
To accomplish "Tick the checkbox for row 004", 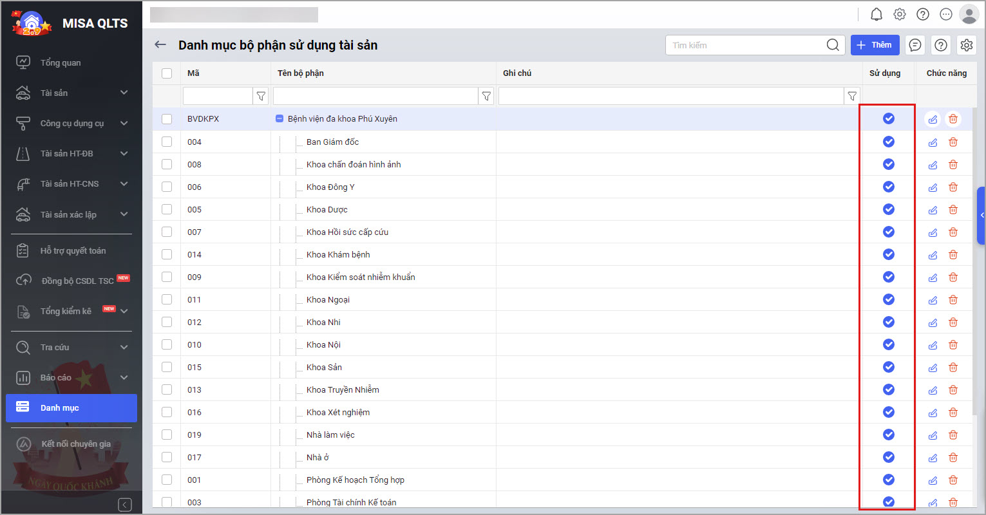I will coord(167,142).
